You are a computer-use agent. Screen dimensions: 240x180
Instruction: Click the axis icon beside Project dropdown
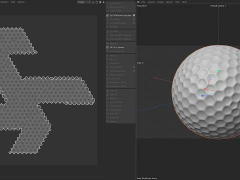pos(93,2)
